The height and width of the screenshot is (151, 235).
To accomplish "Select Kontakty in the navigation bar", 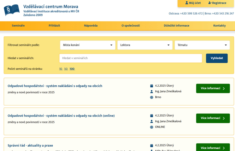I will [219, 26].
